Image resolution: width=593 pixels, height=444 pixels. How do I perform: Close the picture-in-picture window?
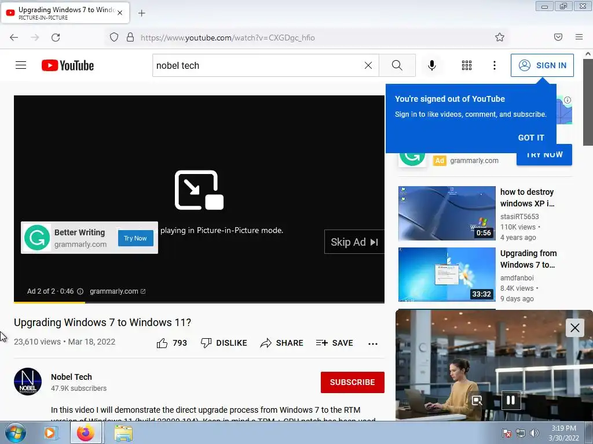pos(575,328)
